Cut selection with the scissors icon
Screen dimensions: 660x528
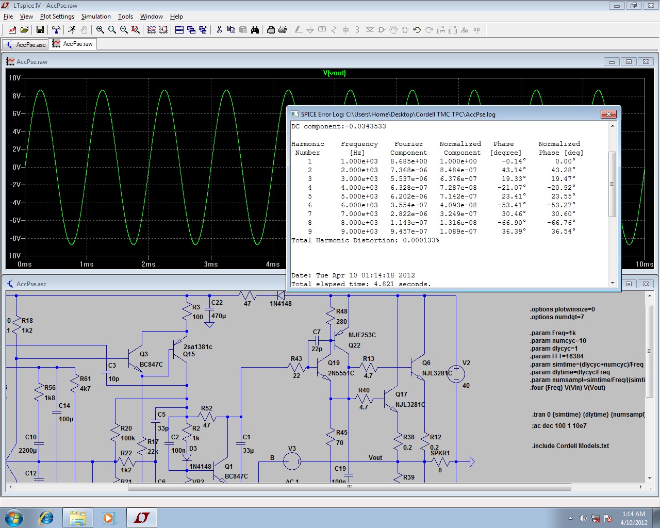point(219,30)
